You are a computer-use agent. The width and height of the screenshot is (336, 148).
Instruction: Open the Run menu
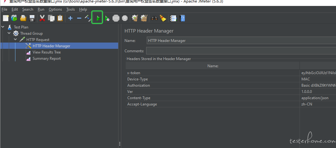coord(41,9)
